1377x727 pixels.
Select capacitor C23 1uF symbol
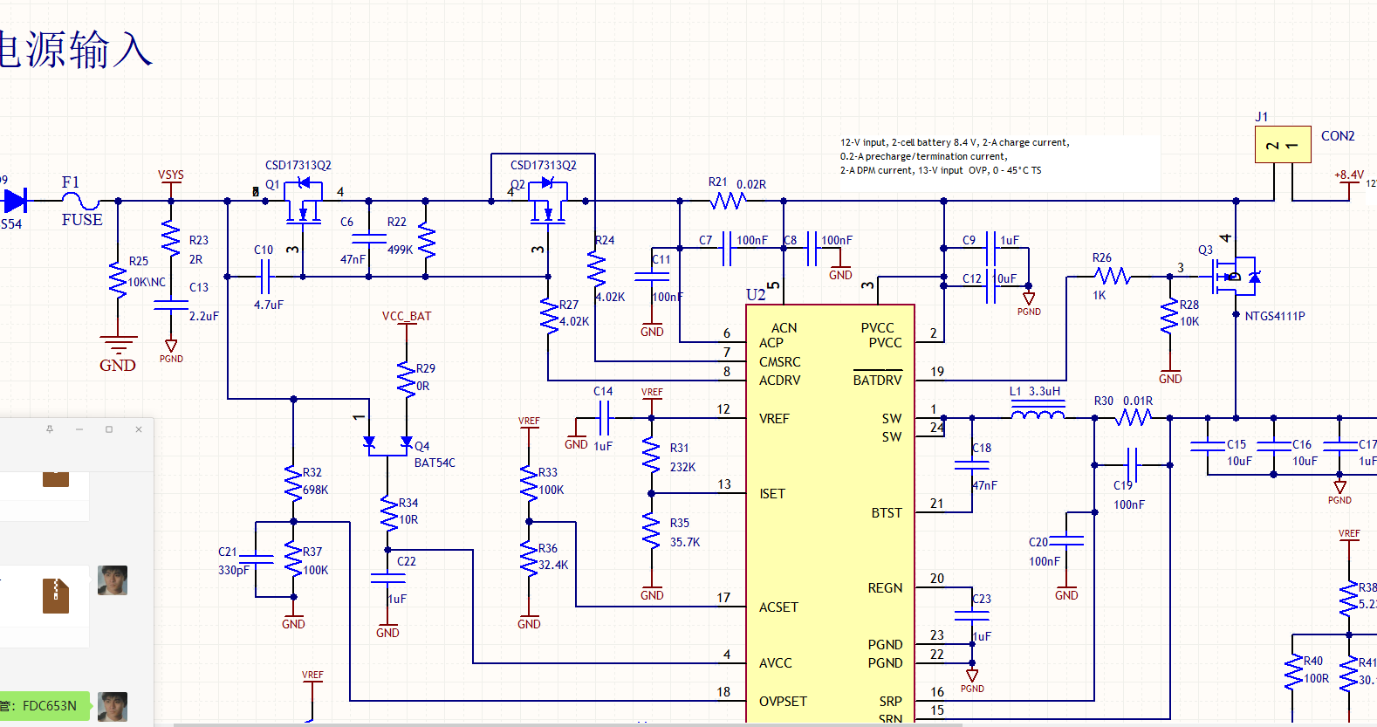[x=972, y=615]
